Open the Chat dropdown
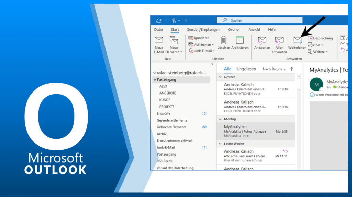 coord(316,45)
